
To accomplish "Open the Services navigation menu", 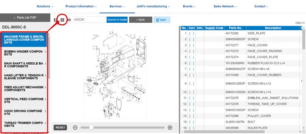I will [x=117, y=6].
